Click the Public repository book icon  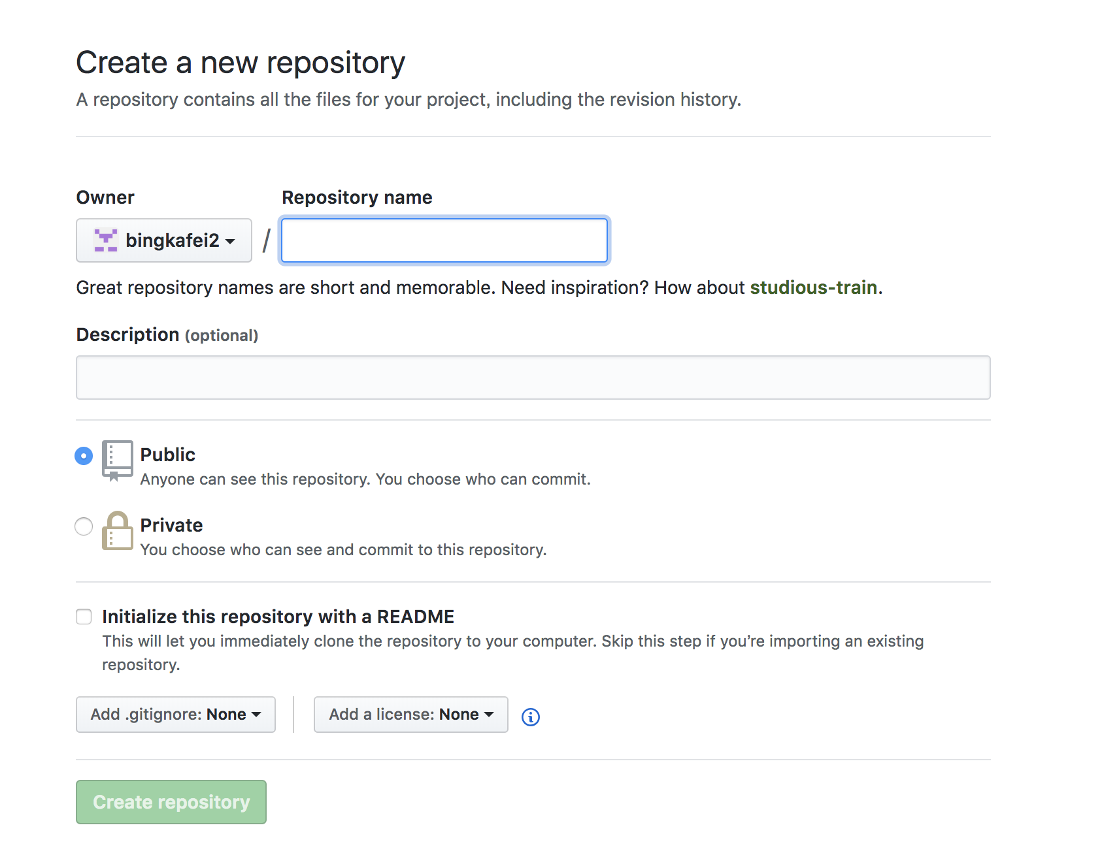coord(118,460)
